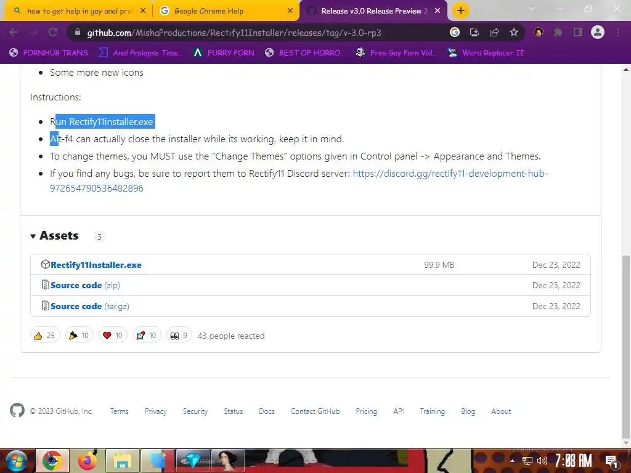Click the volume speaker tray icon

(542, 461)
